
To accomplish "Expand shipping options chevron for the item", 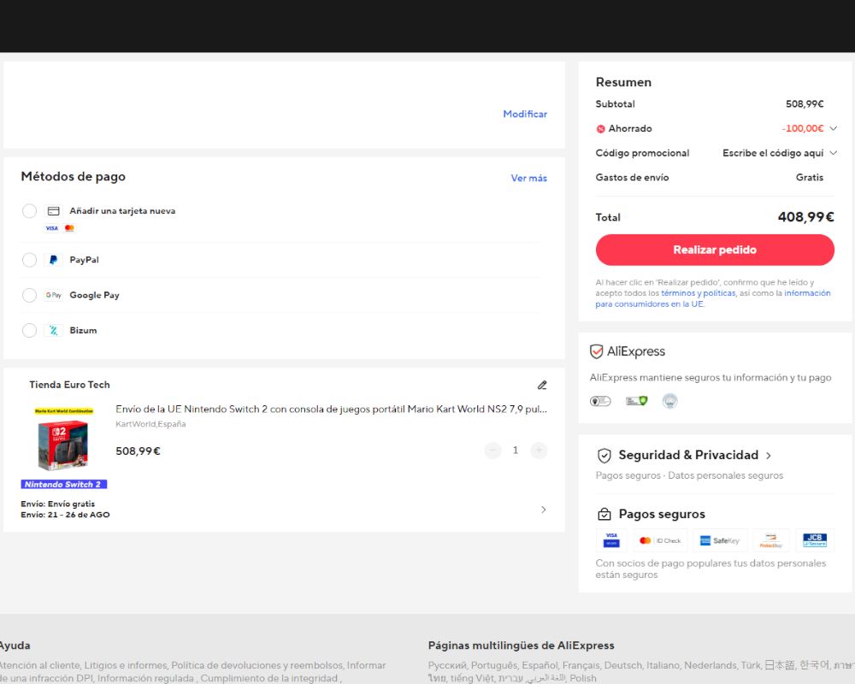I will (x=543, y=510).
